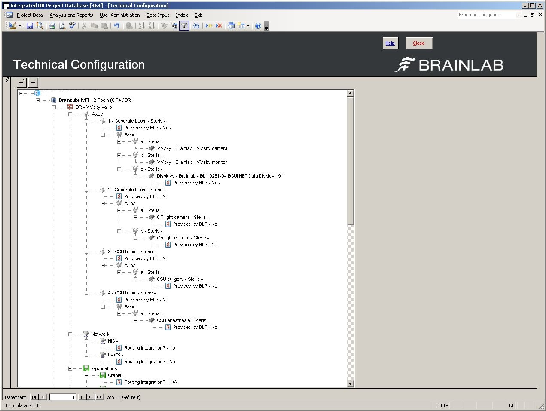Image resolution: width=546 pixels, height=411 pixels.
Task: Click checkbox icon under PACS Routing Integration
Action: (119, 362)
